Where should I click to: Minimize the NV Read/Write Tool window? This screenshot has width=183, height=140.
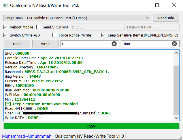[140, 5]
